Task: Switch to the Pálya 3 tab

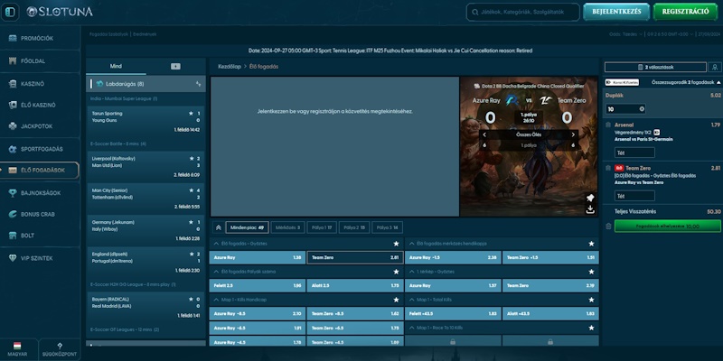Action: pyautogui.click(x=387, y=227)
